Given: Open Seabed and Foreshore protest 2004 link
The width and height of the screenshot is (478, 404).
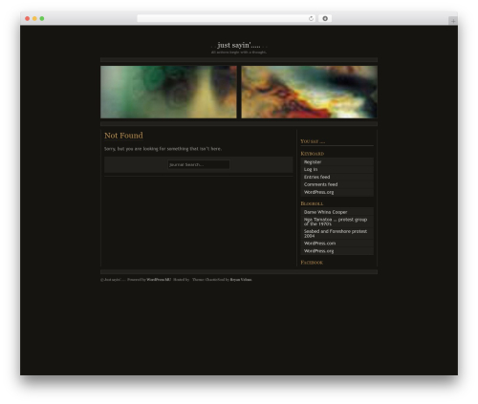Looking at the screenshot, I should (x=336, y=233).
